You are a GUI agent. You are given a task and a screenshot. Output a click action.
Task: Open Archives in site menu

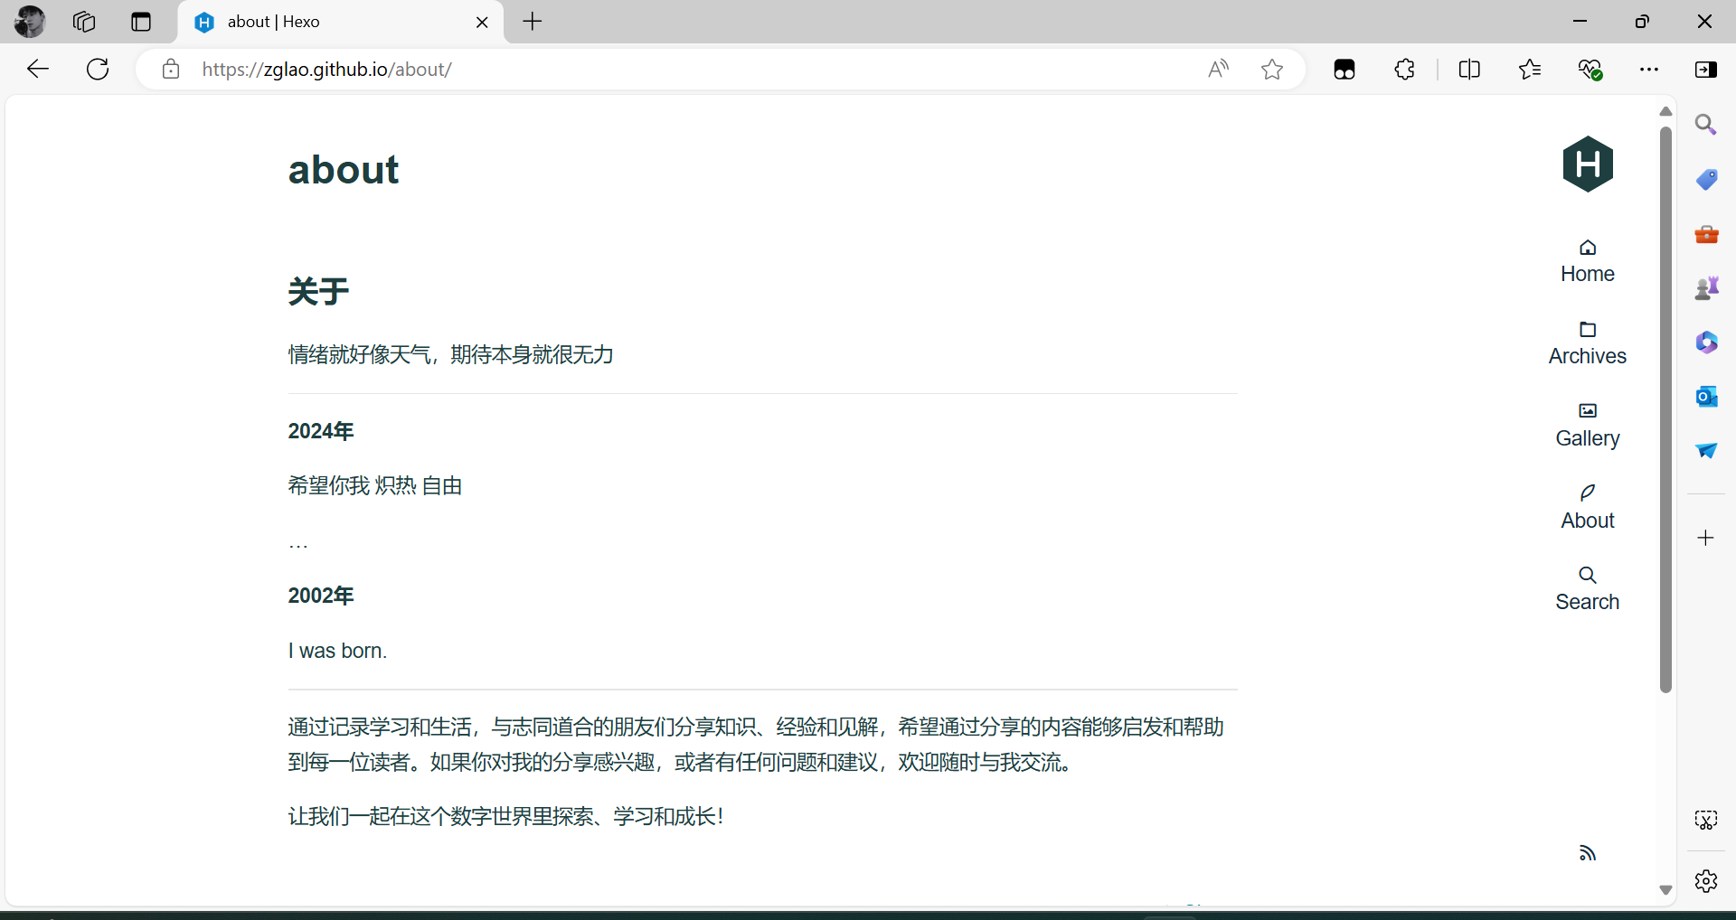[x=1588, y=343]
